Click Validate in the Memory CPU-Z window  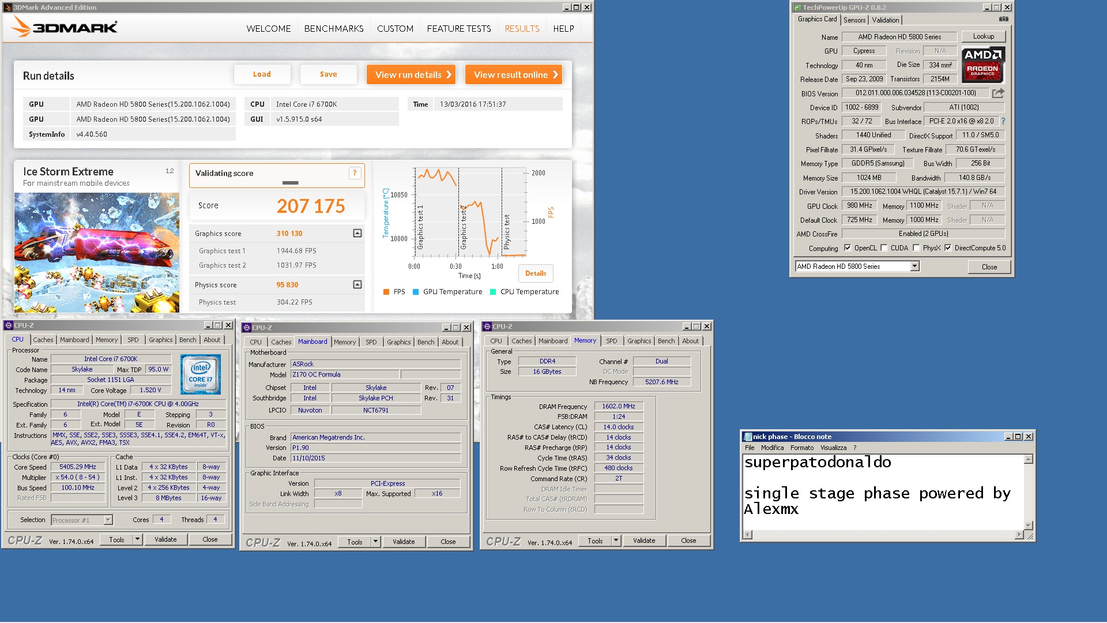point(644,541)
